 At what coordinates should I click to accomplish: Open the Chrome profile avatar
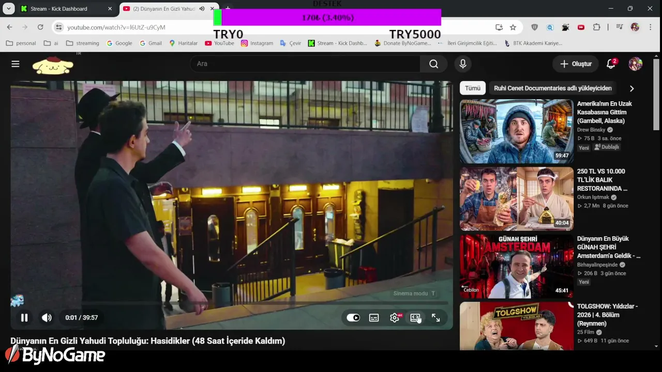(x=635, y=27)
